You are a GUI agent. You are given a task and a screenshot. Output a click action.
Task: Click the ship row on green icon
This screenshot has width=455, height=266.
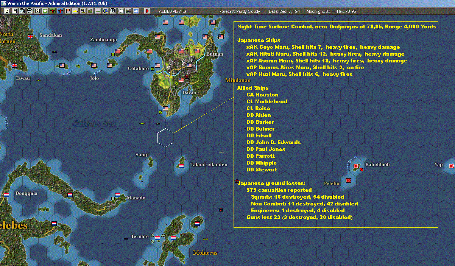click(x=98, y=11)
